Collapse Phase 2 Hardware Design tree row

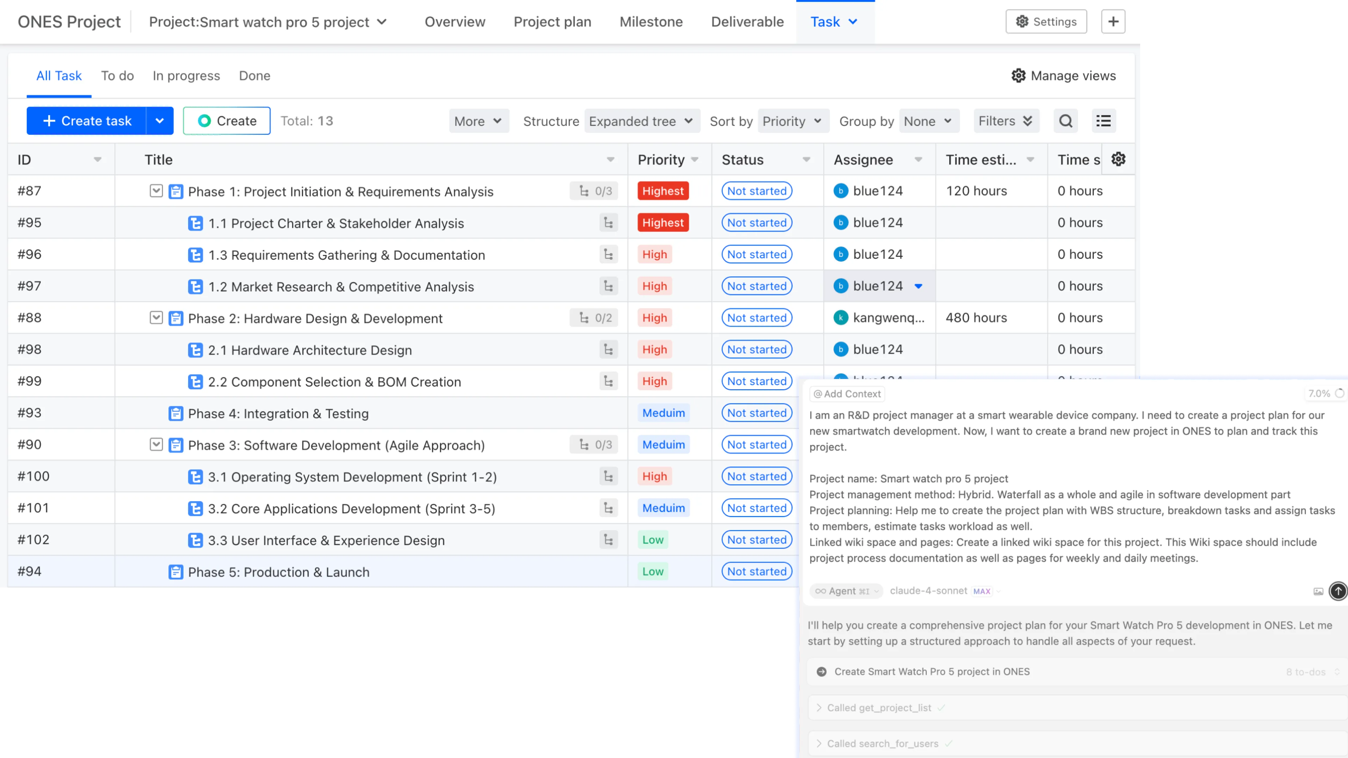pyautogui.click(x=156, y=318)
